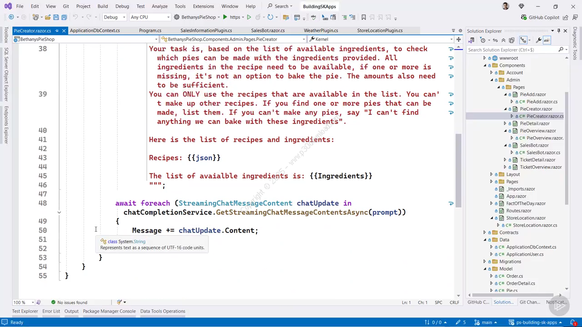Click the search magnifier in Solution Explorer

point(561,50)
